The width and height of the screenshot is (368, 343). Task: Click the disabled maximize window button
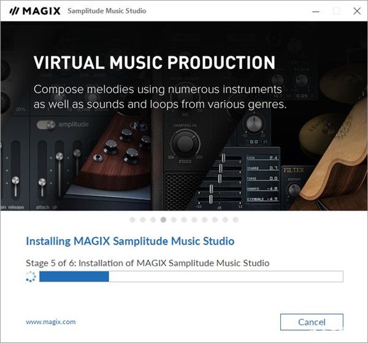(336, 11)
